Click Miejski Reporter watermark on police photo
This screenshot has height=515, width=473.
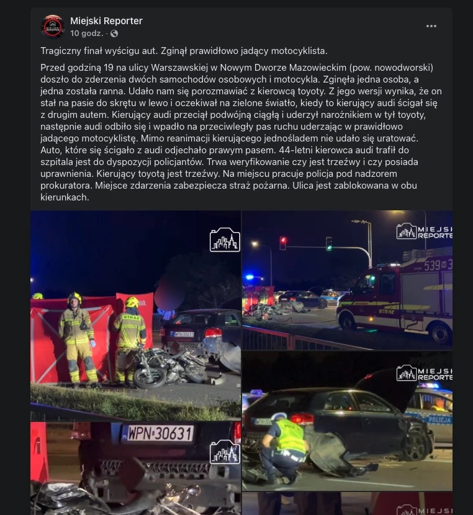tap(425, 373)
